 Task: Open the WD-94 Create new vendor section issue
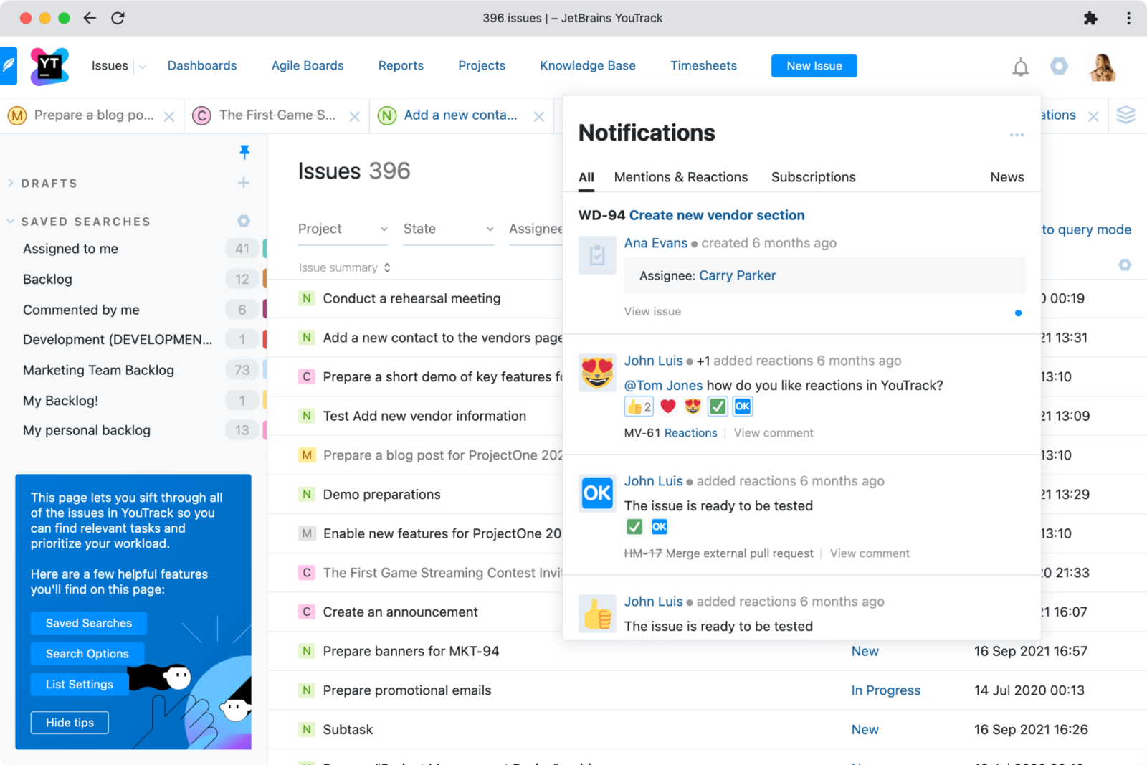[x=717, y=214]
